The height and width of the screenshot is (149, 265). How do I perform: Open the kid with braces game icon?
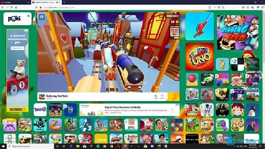(238, 110)
